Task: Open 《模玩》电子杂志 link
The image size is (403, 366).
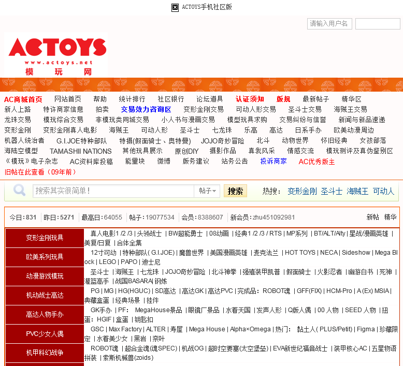Action: [x=31, y=162]
